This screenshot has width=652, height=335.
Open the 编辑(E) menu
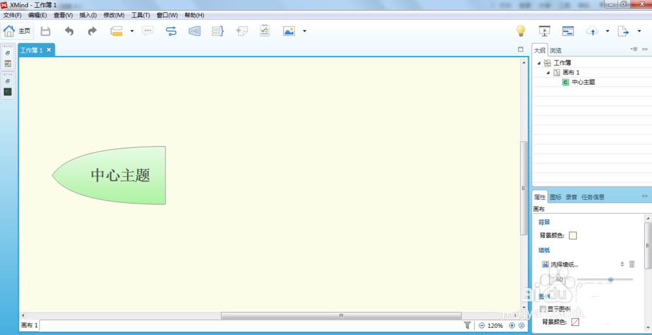coord(37,15)
